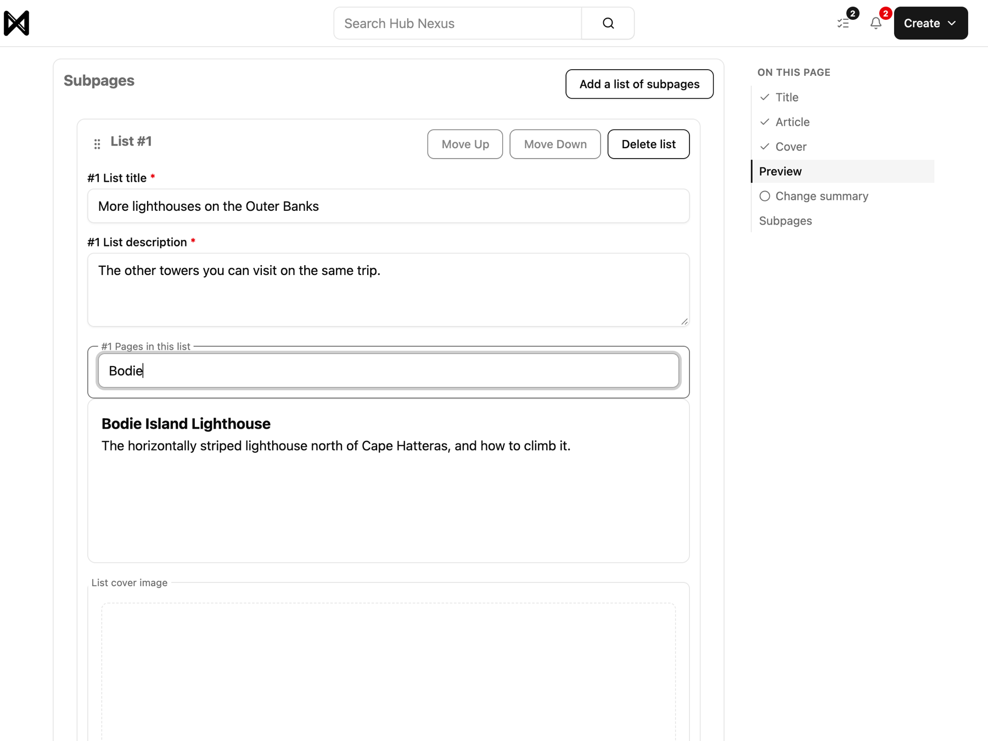Open the notifications bell

[x=875, y=23]
